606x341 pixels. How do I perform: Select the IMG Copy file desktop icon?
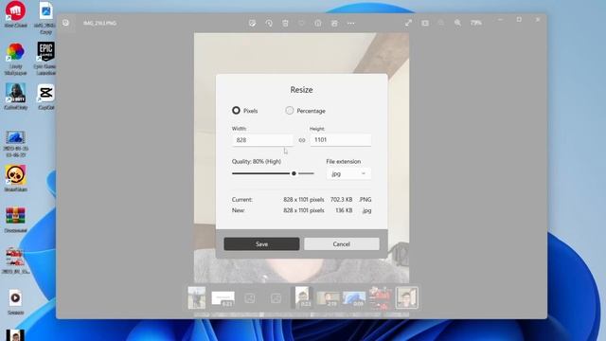45,18
